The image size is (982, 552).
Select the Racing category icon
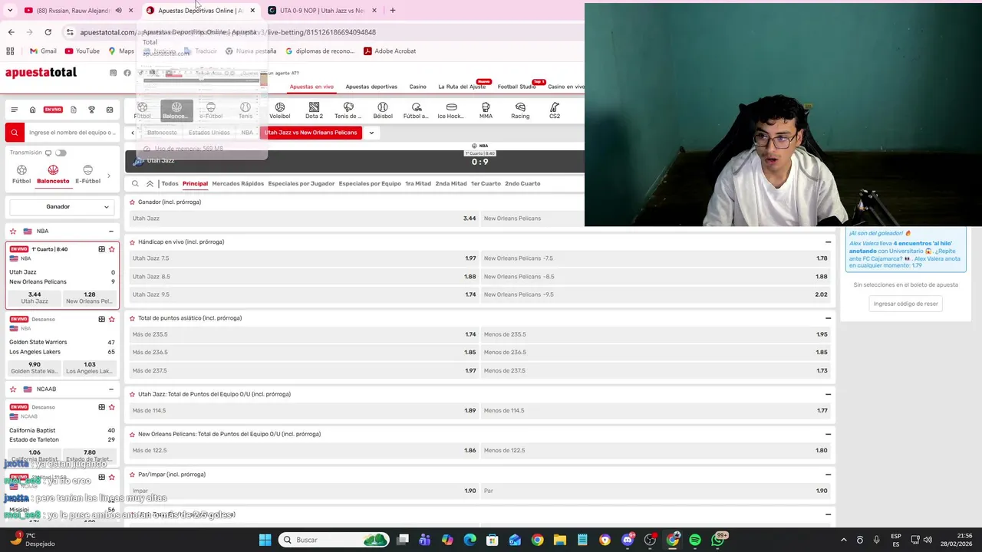coord(520,110)
